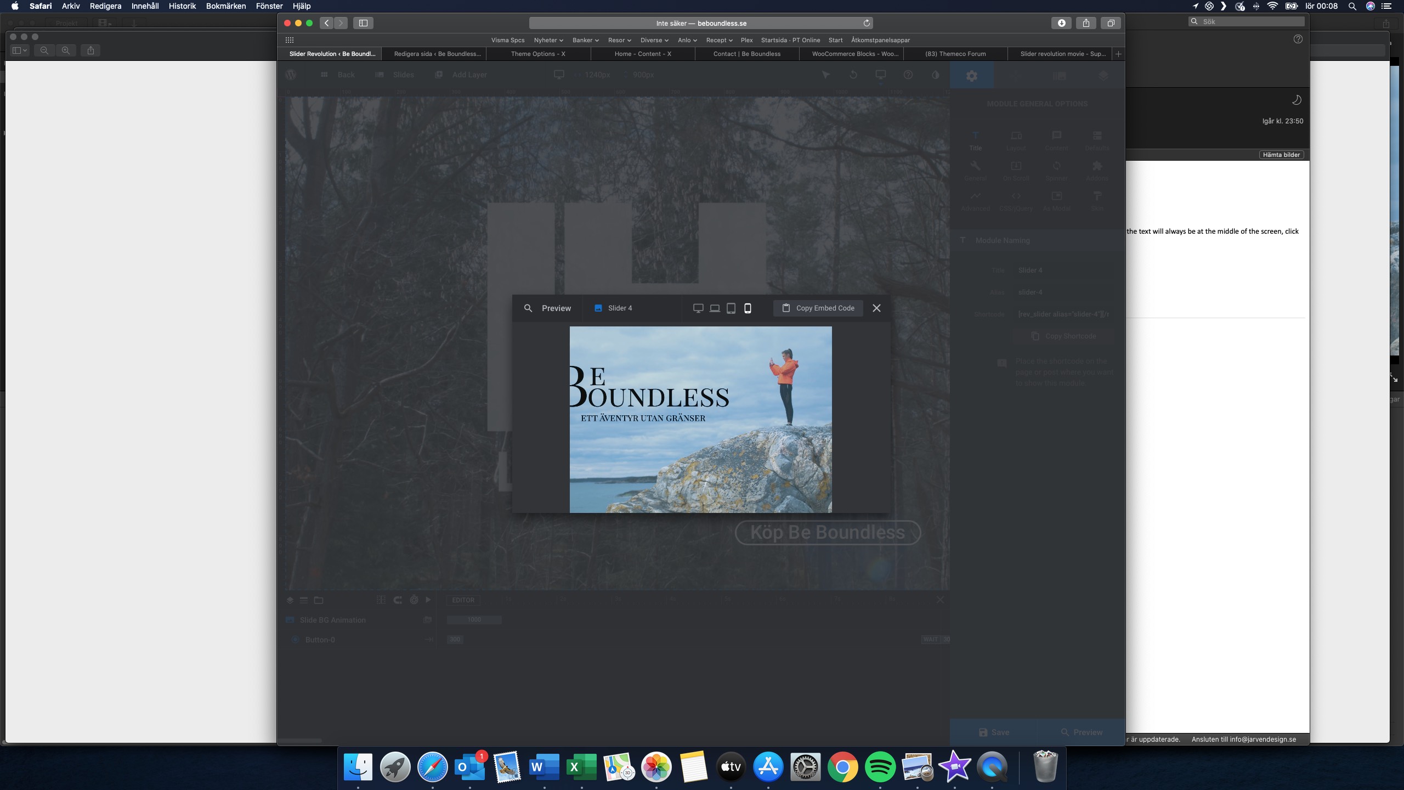Expand the Nyheter bookmarks folder
Image resolution: width=1404 pixels, height=790 pixels.
click(x=548, y=40)
